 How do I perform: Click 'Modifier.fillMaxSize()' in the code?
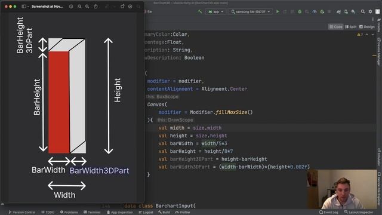[221, 112]
